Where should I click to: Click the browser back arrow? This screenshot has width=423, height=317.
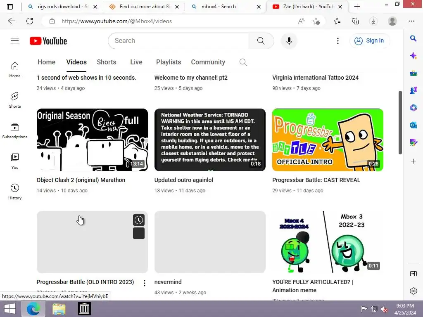click(x=12, y=21)
